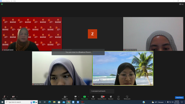Select Nafisya Chaerani's video tile
This screenshot has height=104, width=185.
[x=62, y=68]
